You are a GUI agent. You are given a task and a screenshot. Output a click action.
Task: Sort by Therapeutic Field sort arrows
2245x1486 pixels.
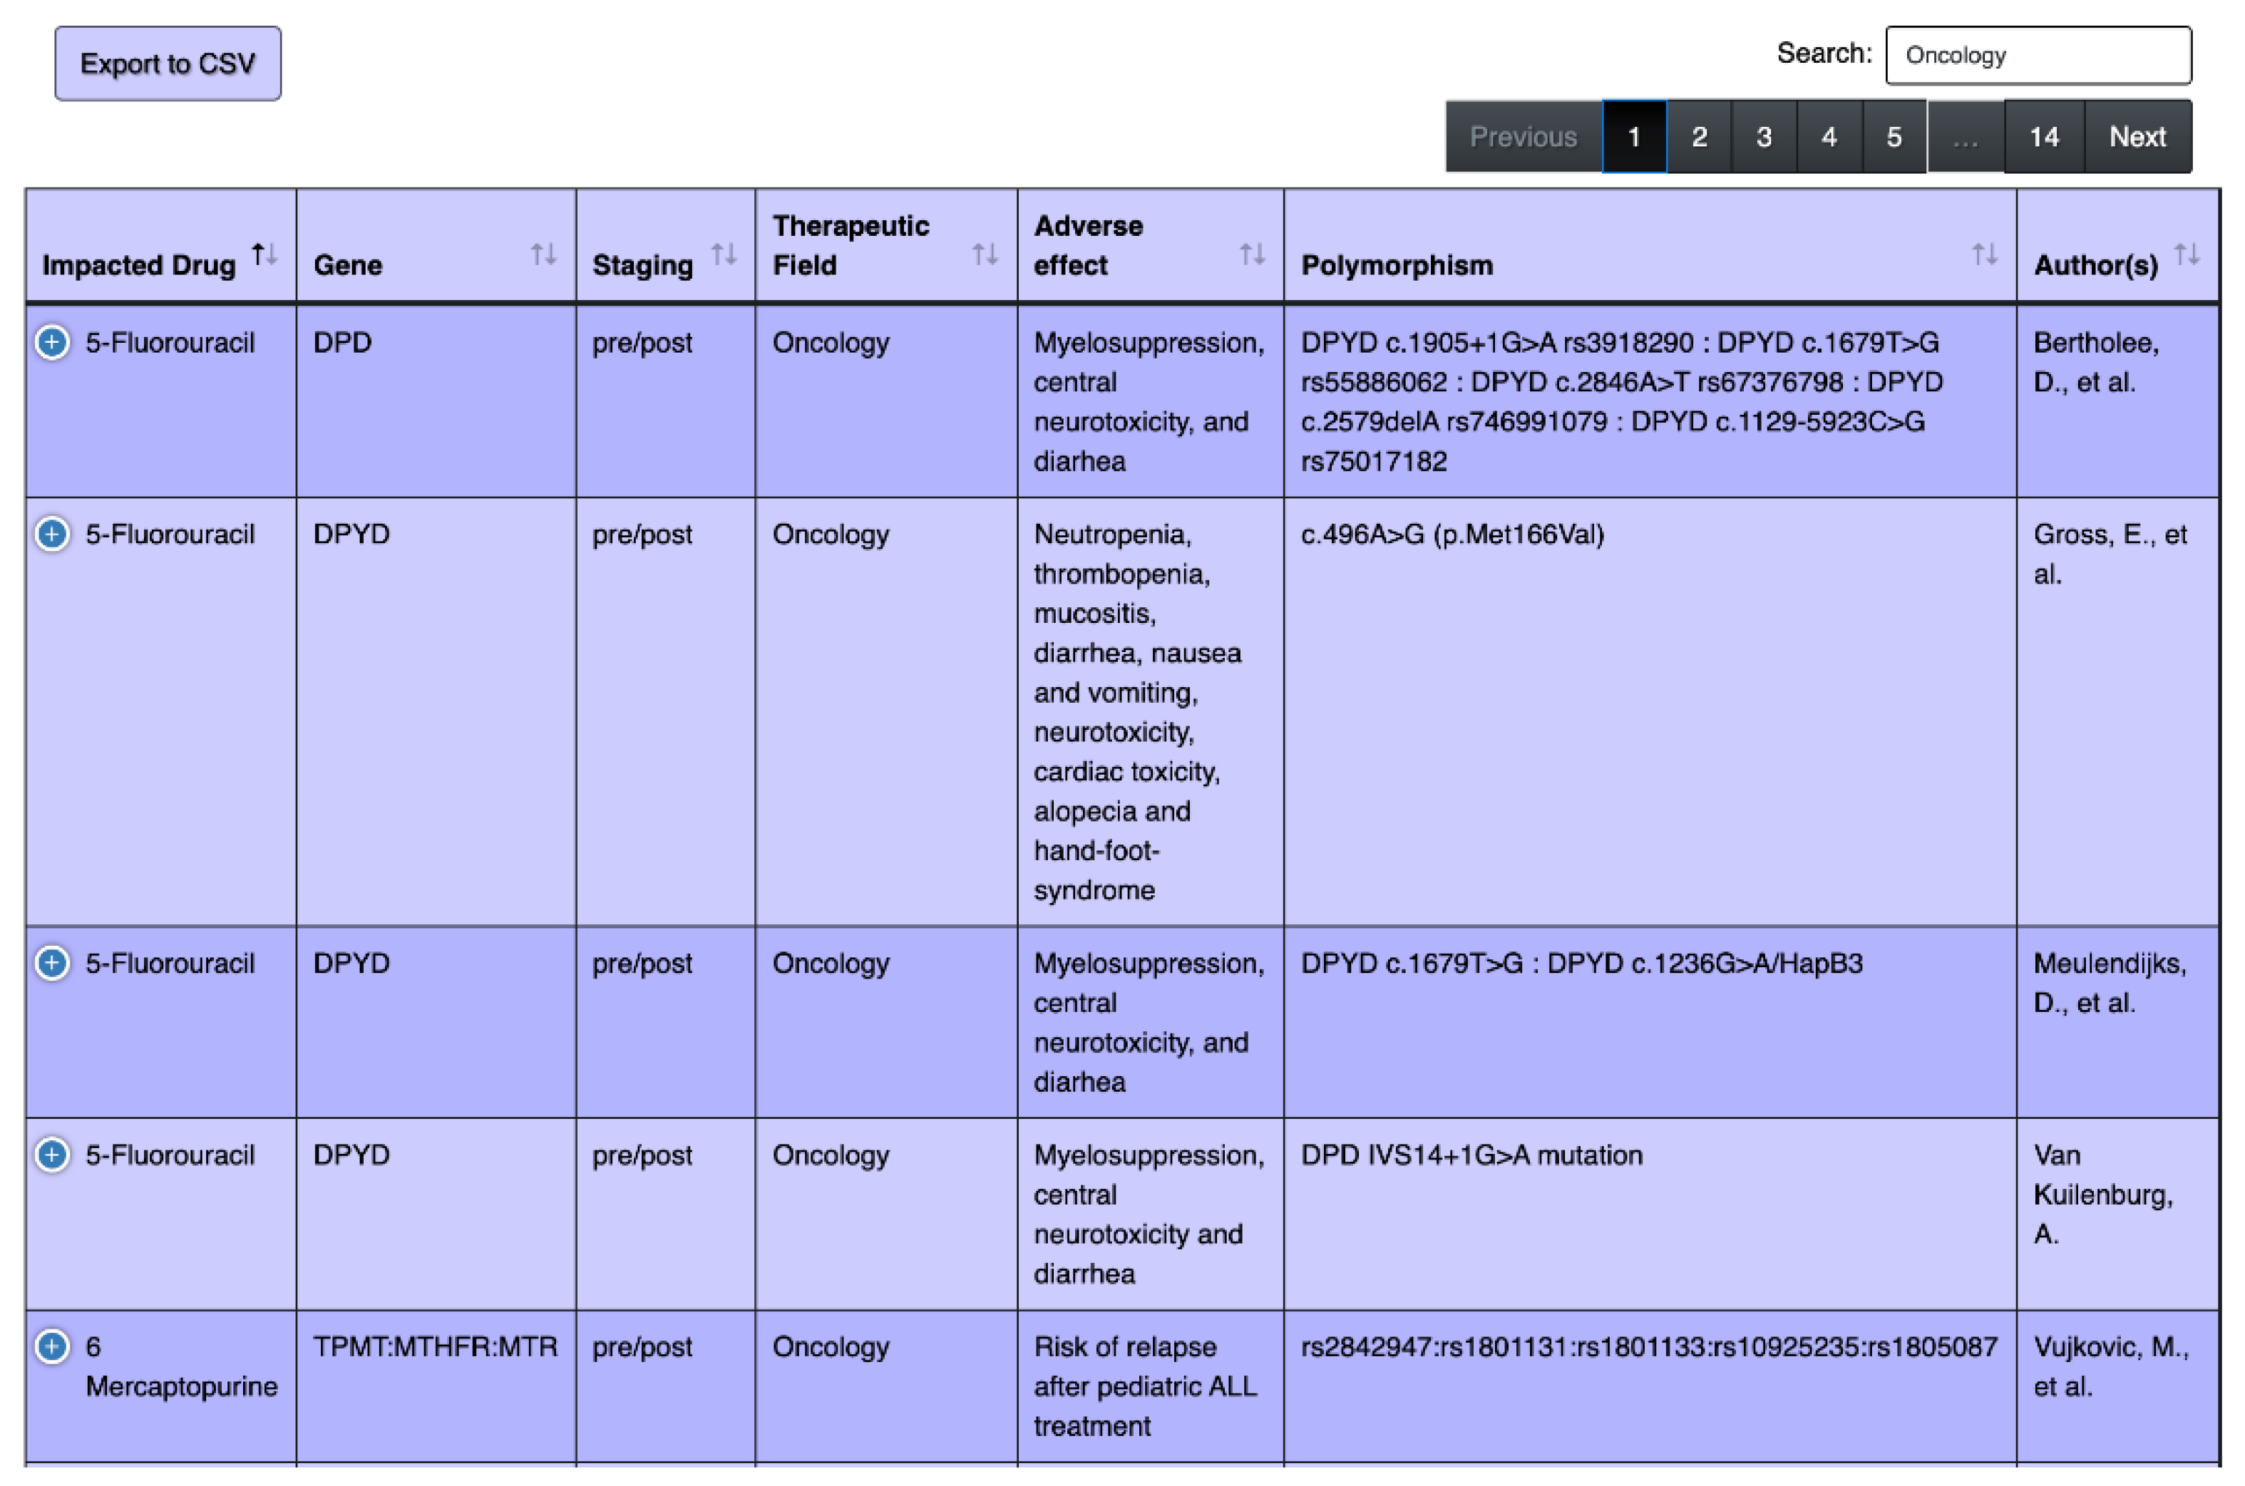[985, 254]
